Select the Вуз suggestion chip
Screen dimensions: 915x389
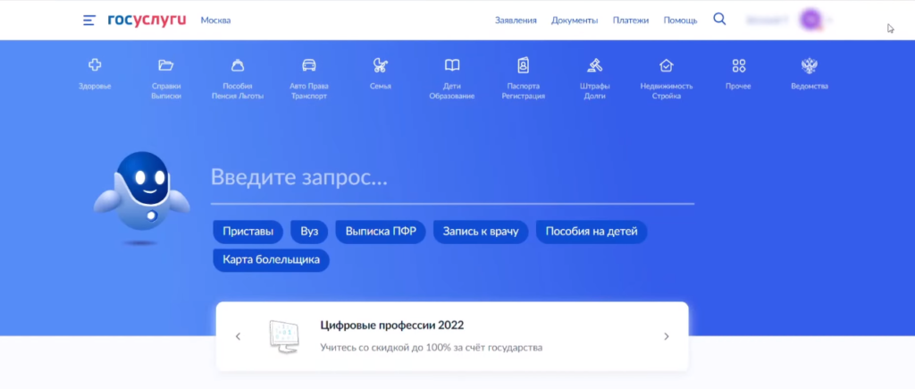point(309,232)
